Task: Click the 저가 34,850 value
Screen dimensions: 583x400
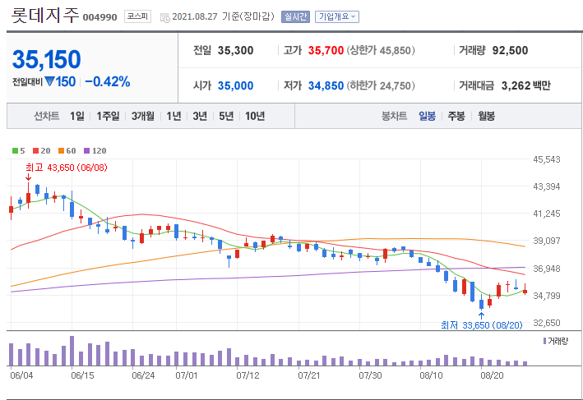Action: [x=326, y=85]
